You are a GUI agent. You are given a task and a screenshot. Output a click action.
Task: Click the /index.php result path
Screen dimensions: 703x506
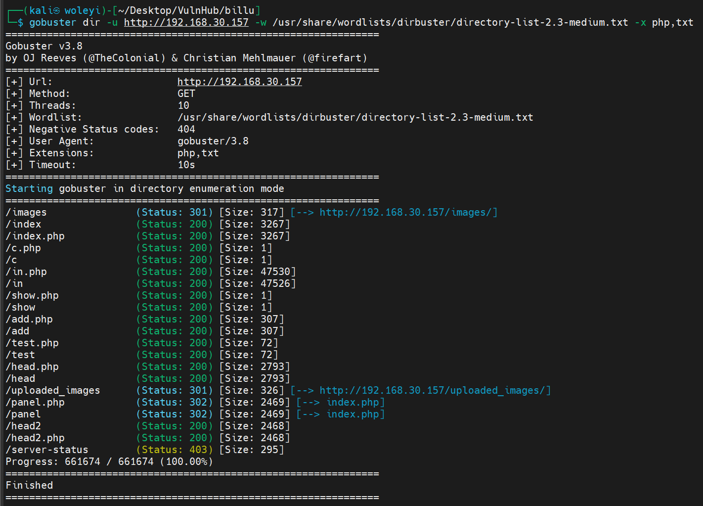pyautogui.click(x=35, y=236)
